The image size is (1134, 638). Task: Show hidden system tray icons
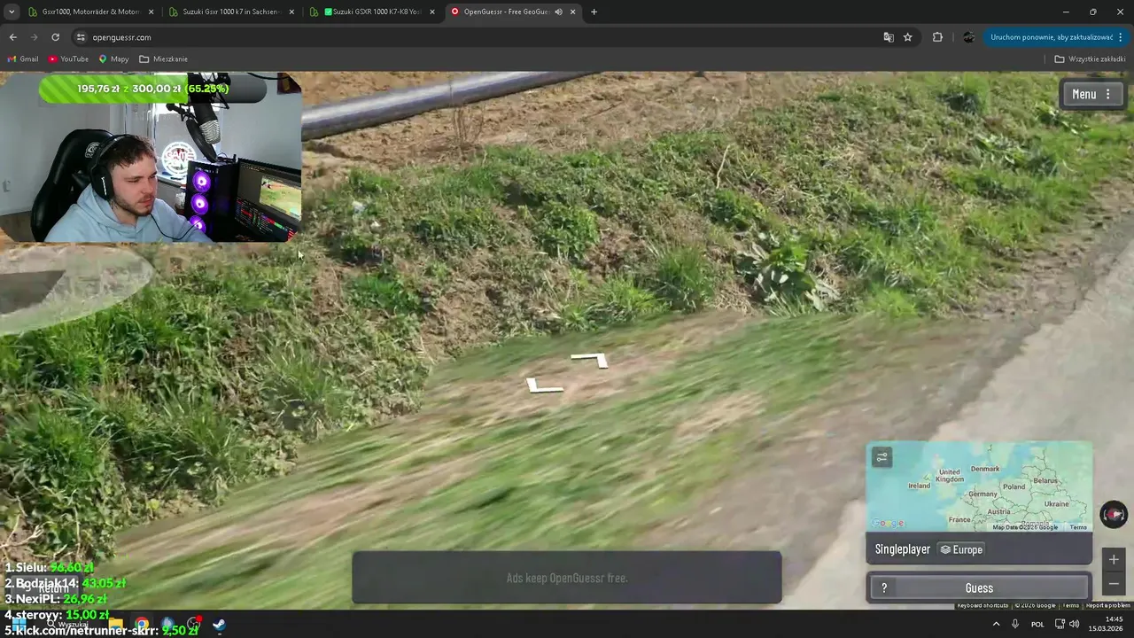point(996,624)
